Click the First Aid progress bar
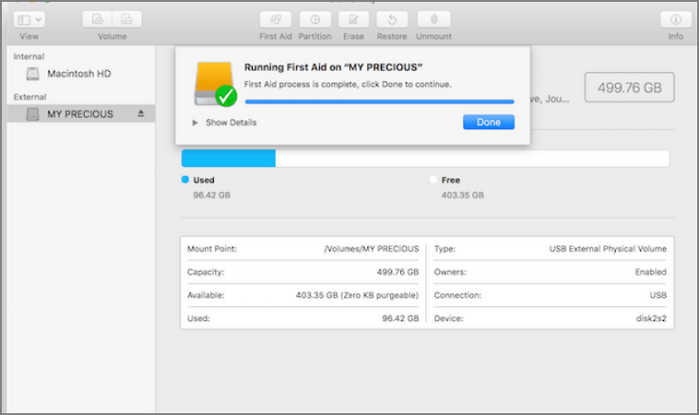The width and height of the screenshot is (699, 415). click(379, 101)
